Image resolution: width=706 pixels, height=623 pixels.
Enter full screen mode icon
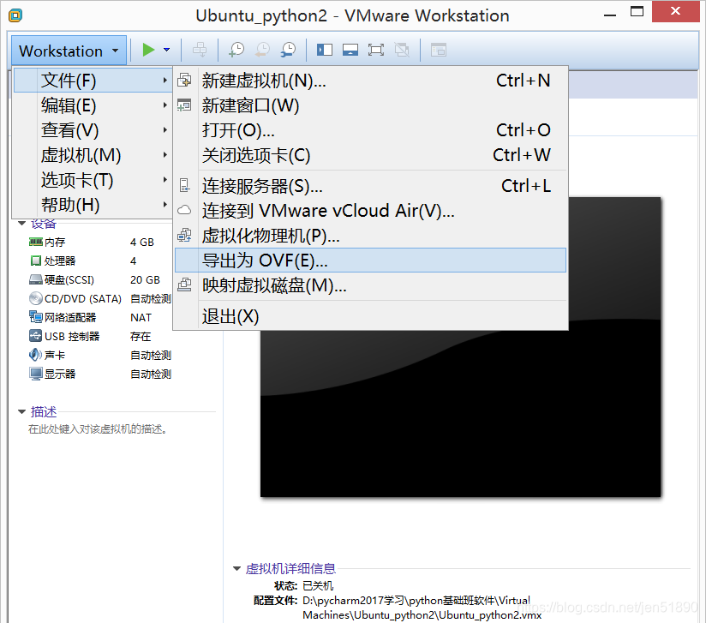point(376,50)
